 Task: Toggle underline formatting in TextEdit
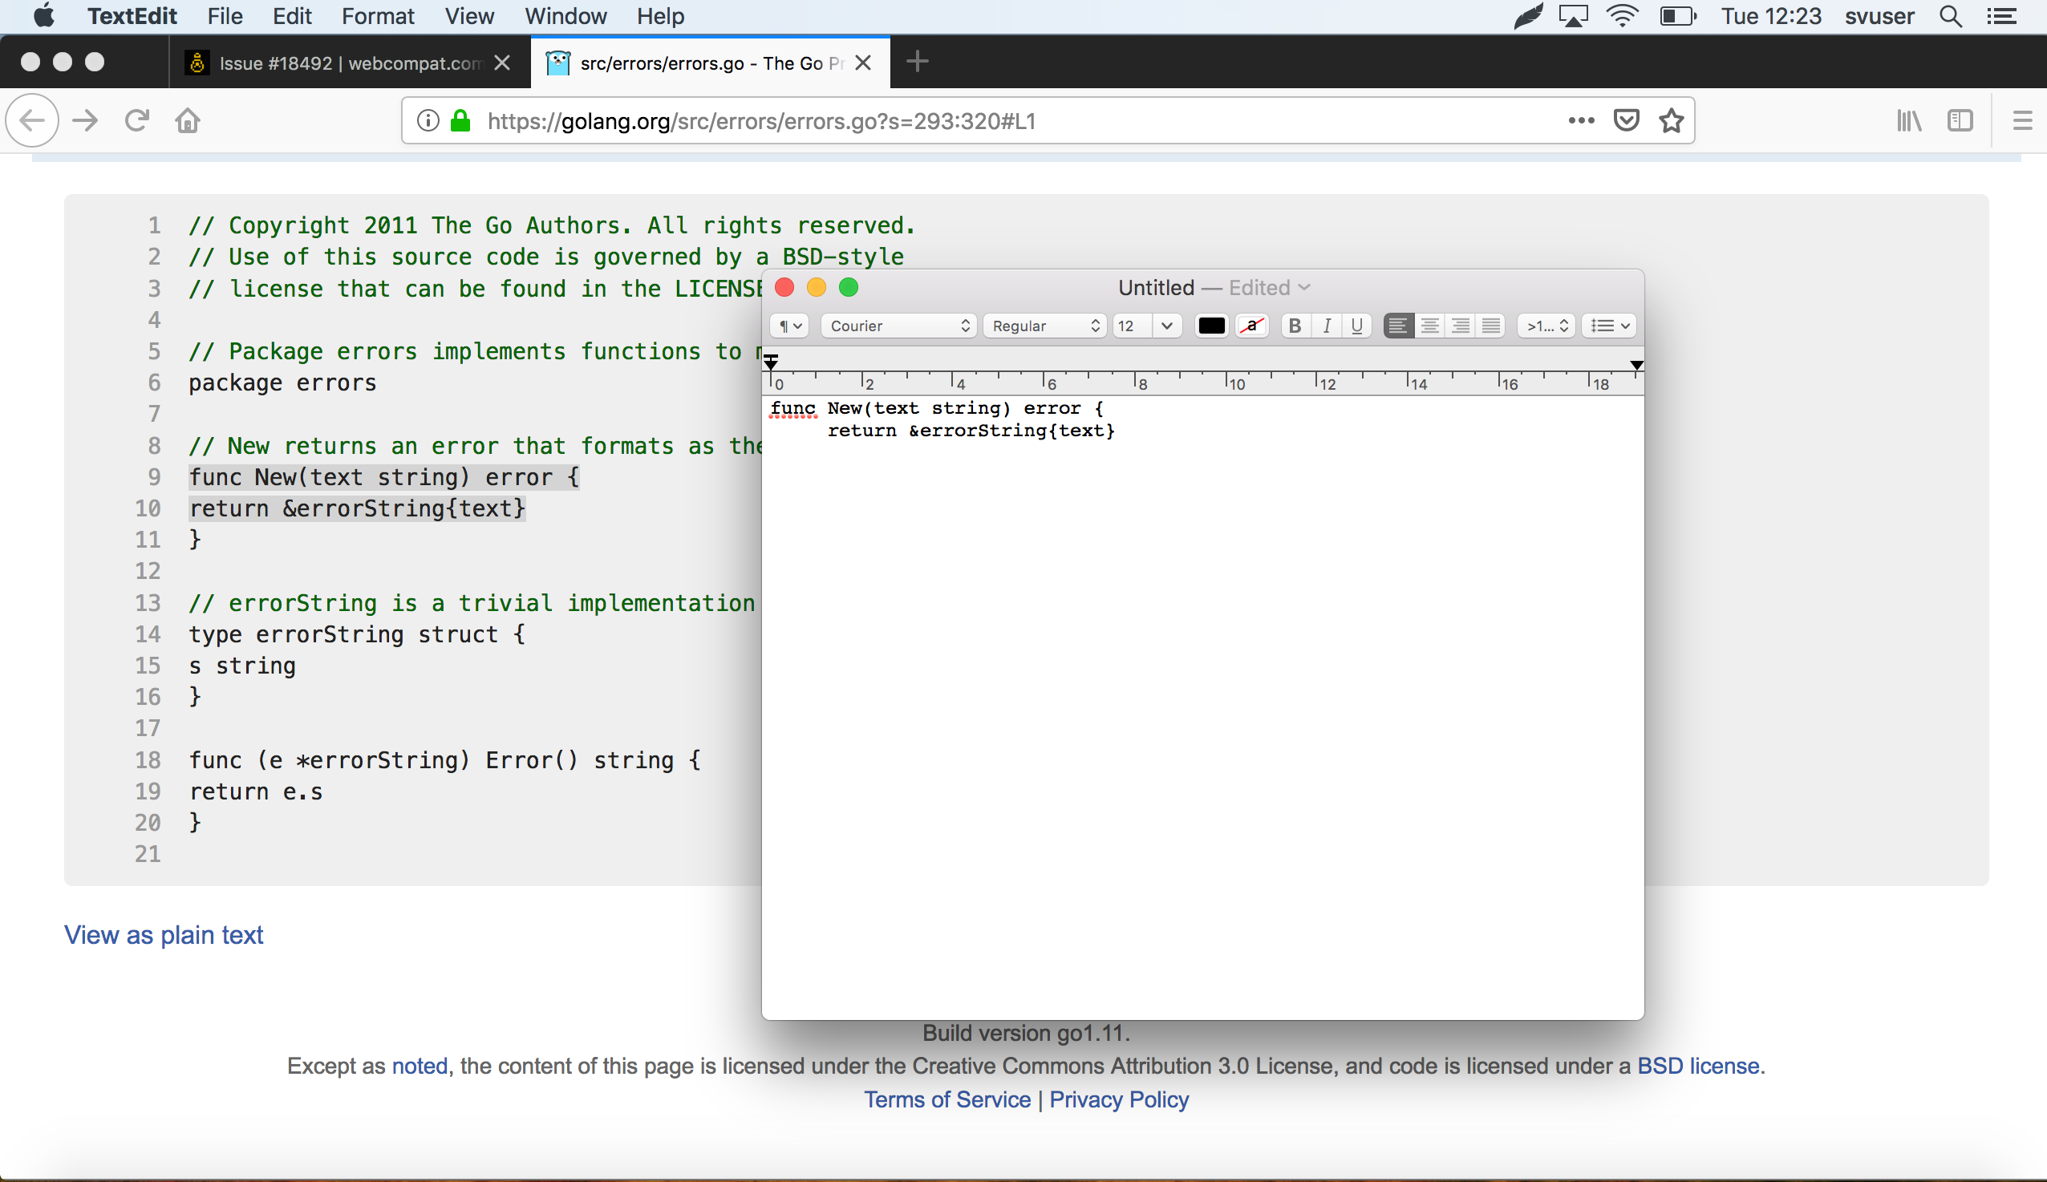pos(1356,326)
